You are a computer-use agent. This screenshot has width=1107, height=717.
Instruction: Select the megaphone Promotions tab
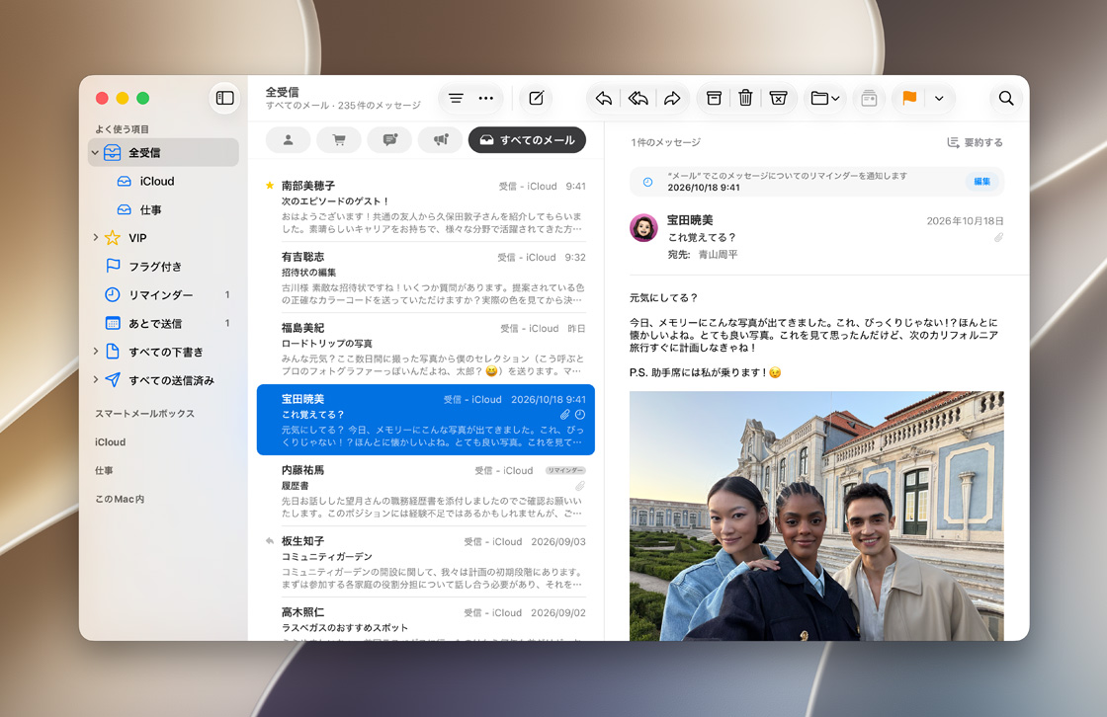tap(441, 139)
